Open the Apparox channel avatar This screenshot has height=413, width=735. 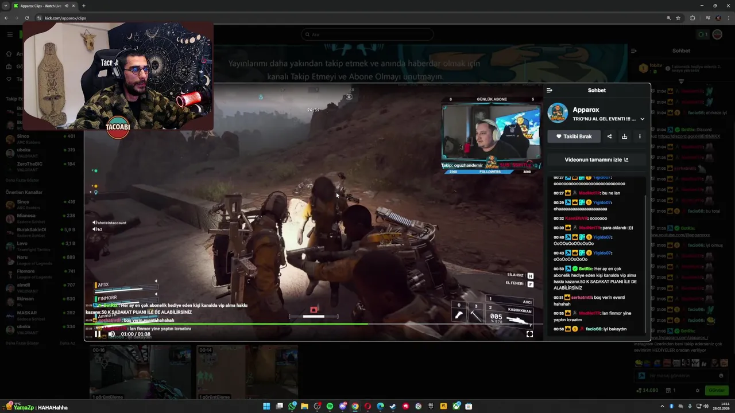(558, 113)
